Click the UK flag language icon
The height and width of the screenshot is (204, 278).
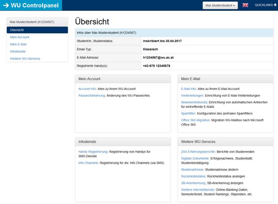pos(245,5)
